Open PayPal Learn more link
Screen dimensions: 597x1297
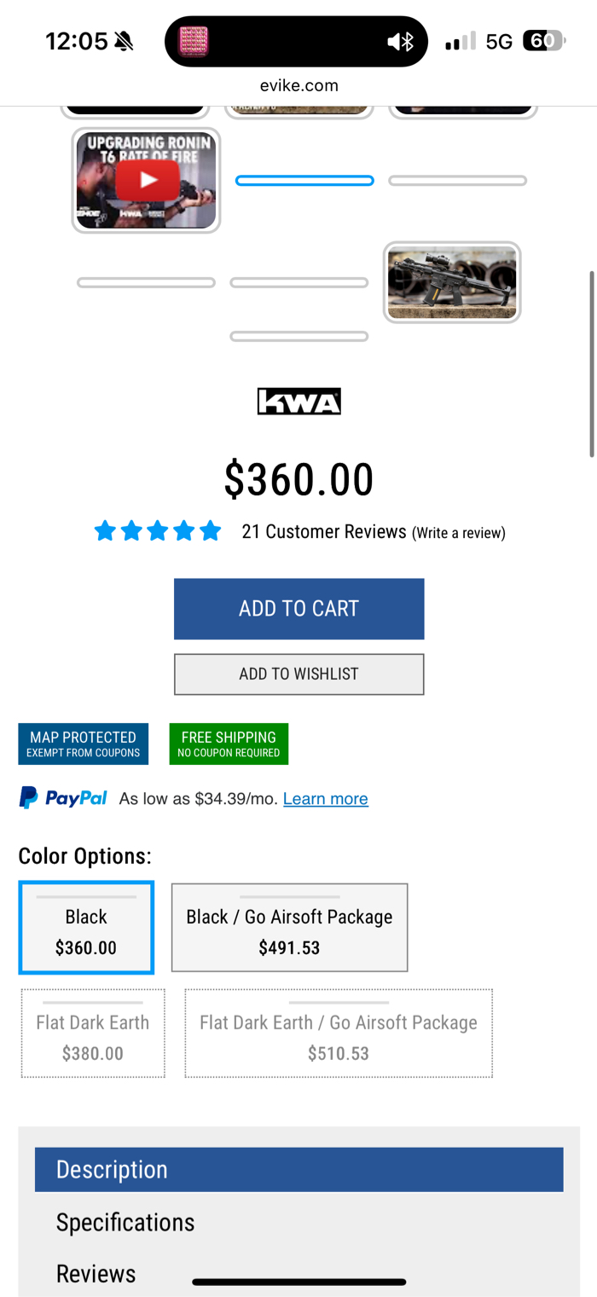(x=326, y=799)
